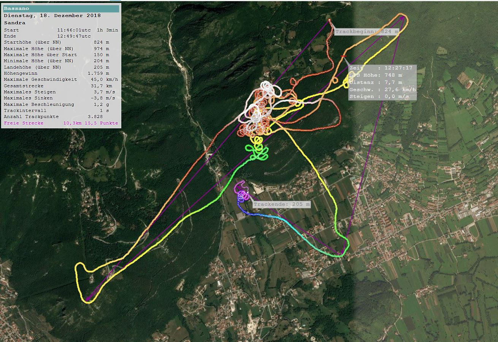Select the pilot name Sandra
Viewport: 498px width, 342px height.
14,23
